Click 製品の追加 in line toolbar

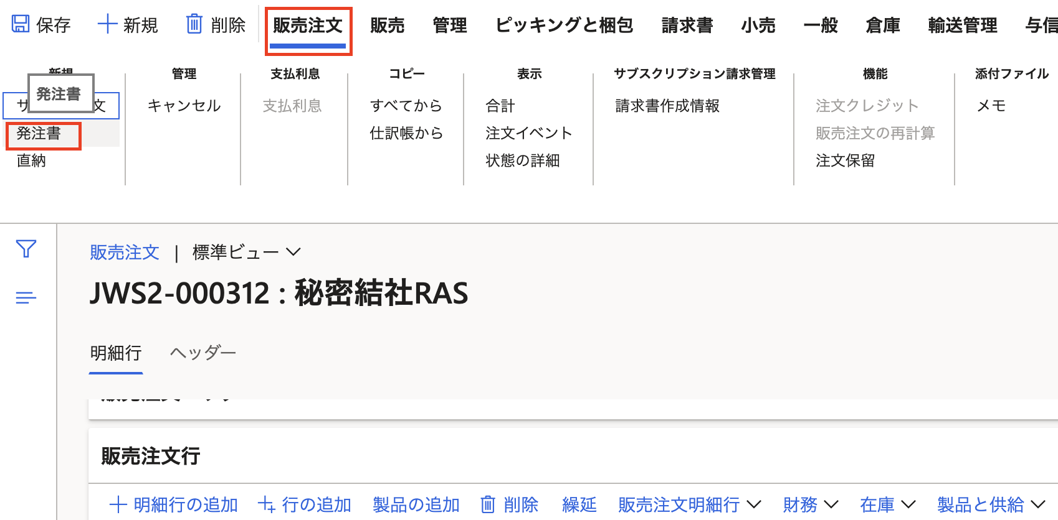(x=416, y=504)
